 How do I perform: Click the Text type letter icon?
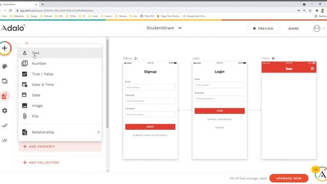tap(25, 53)
